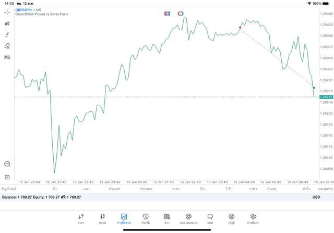Activate the crosshair tool in left sidebar
Image resolution: width=334 pixels, height=233 pixels.
[x=7, y=11]
